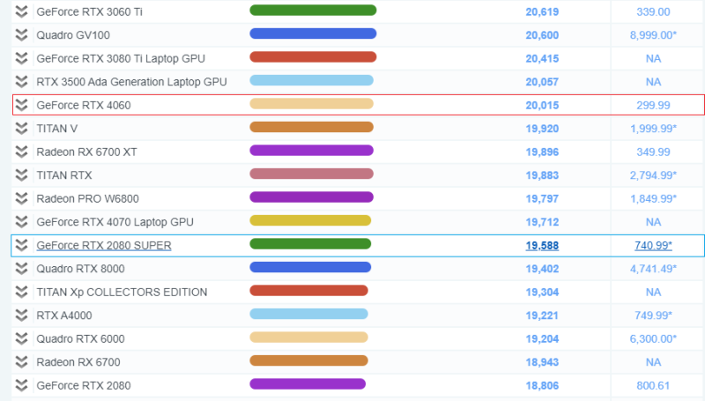The width and height of the screenshot is (705, 401).
Task: Open the Quadro RTX 6000 link
Action: point(80,339)
